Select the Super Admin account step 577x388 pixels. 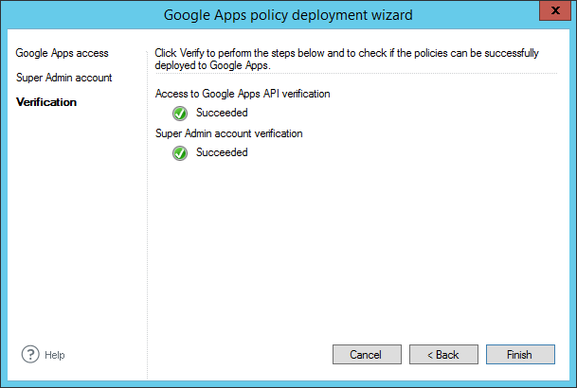click(64, 78)
